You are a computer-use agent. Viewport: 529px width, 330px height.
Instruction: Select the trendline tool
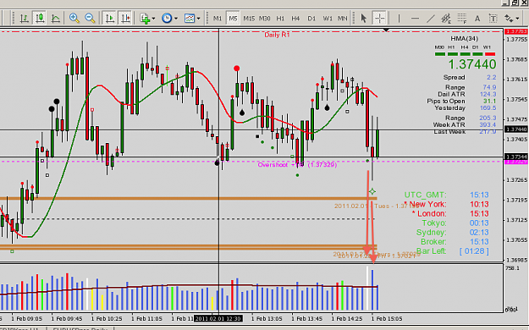click(431, 19)
